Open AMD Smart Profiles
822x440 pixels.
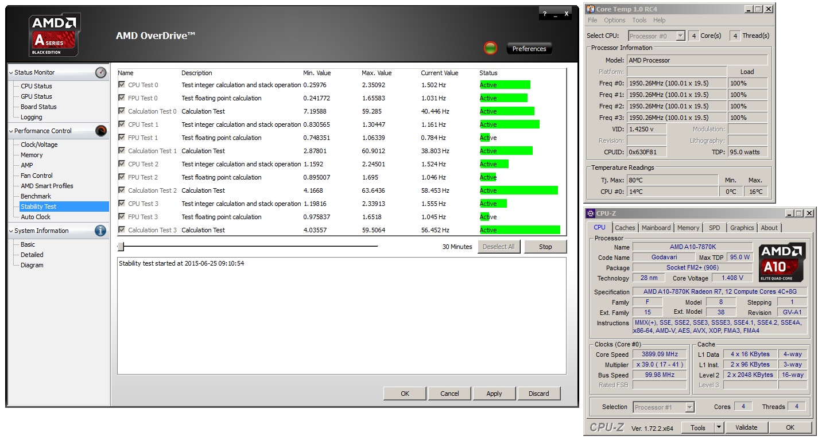[x=47, y=186]
